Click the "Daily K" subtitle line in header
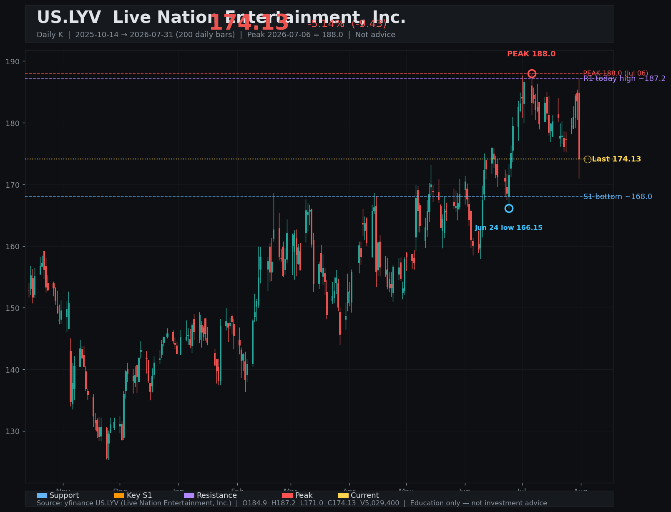The width and height of the screenshot is (671, 512). [216, 35]
